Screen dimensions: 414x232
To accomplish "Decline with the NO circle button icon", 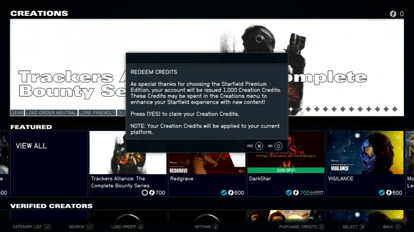I will coord(278,146).
